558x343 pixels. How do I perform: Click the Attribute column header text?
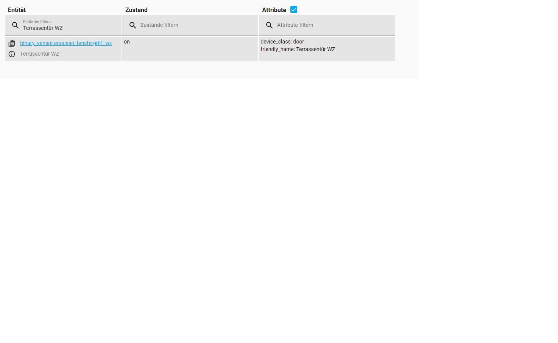[274, 10]
